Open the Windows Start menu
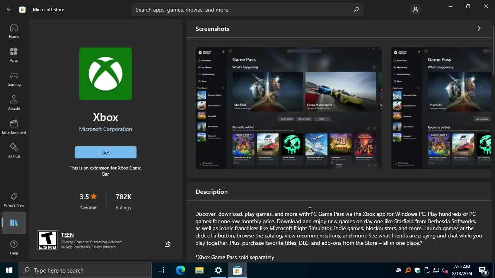495x278 pixels. tap(9, 270)
